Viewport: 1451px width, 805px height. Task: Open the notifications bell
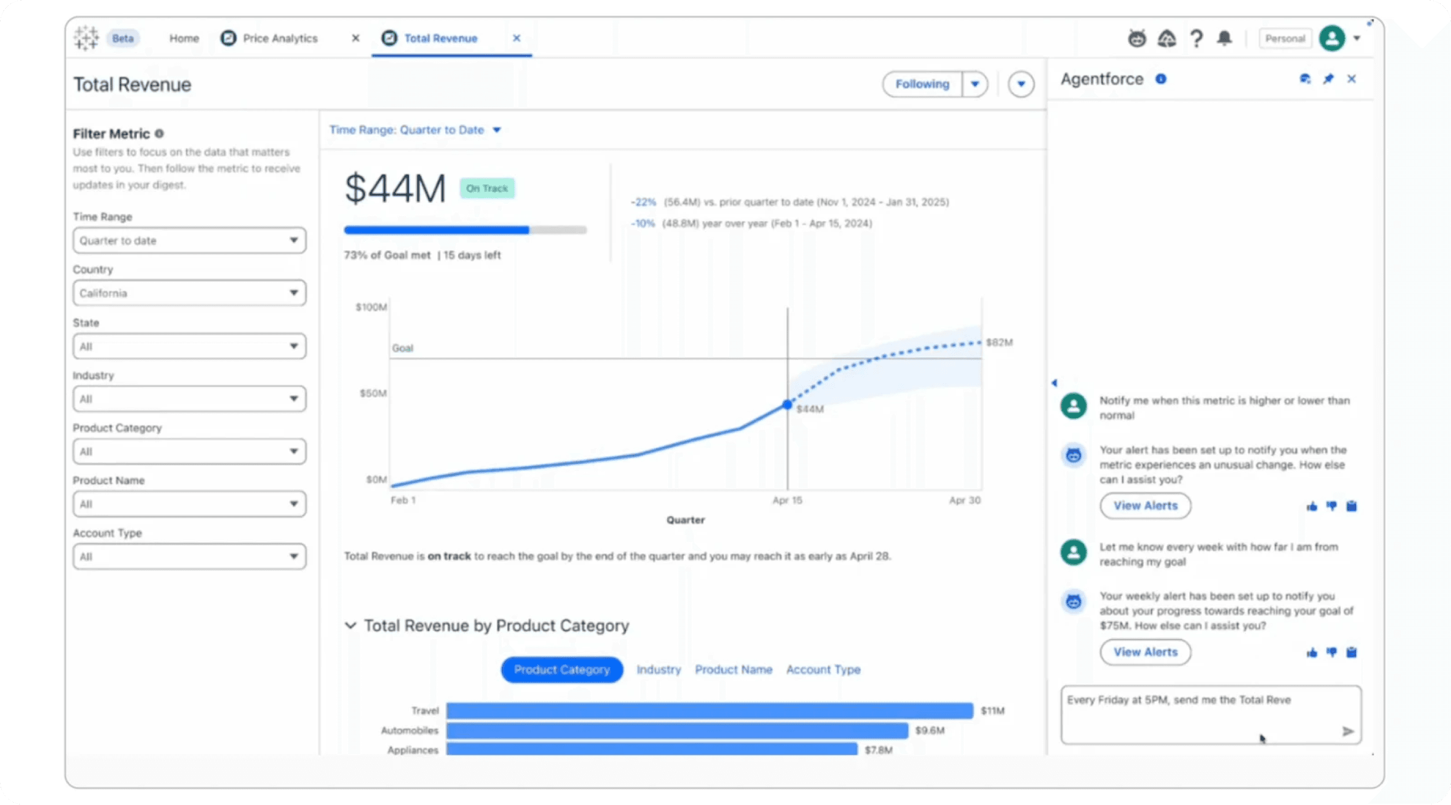(x=1224, y=39)
